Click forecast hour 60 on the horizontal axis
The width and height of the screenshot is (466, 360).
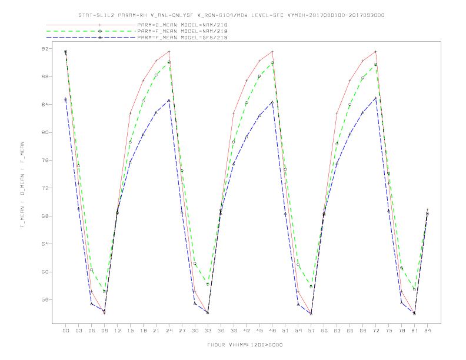(x=324, y=331)
